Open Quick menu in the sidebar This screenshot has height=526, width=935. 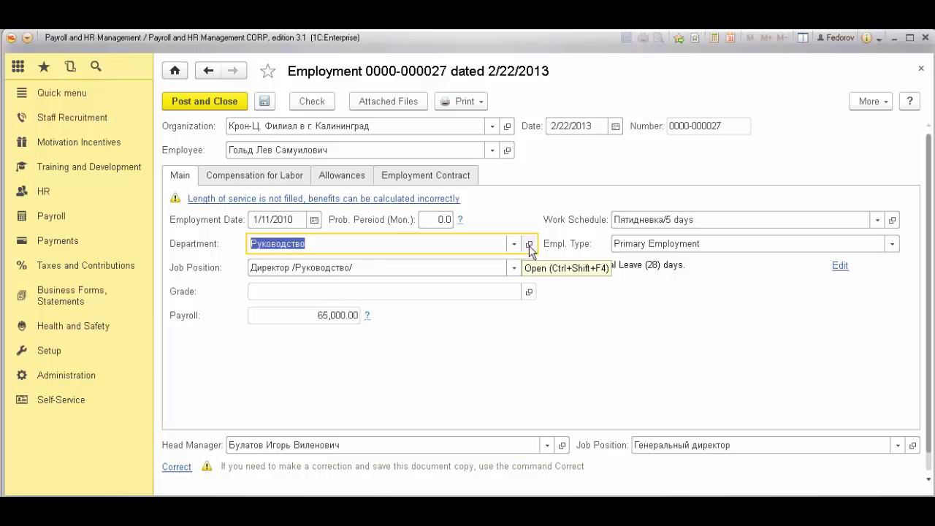coord(62,93)
